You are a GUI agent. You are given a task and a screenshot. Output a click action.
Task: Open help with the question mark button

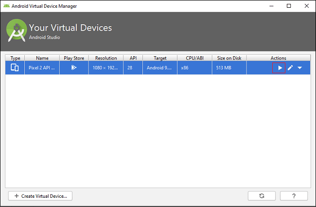294,196
